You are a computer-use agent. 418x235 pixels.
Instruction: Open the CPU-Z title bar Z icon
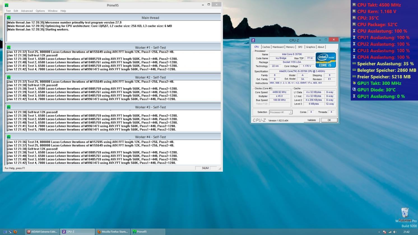(253, 40)
